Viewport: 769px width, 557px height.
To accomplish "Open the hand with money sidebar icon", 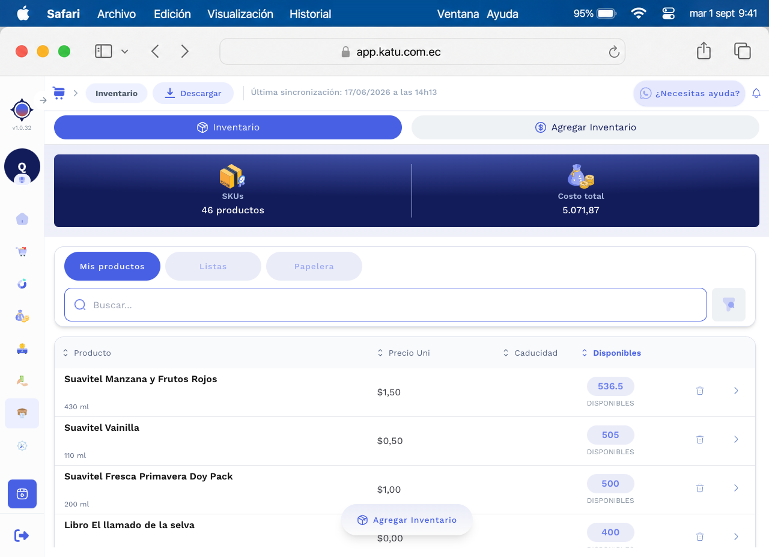I will 22,380.
